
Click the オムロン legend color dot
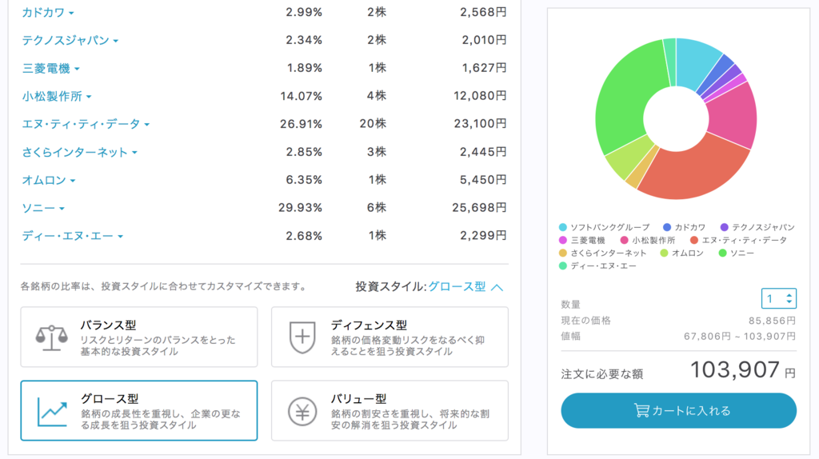pyautogui.click(x=664, y=253)
